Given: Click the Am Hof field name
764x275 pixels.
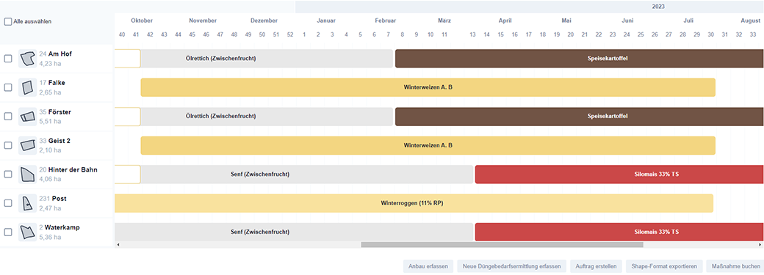Looking at the screenshot, I should coord(60,54).
